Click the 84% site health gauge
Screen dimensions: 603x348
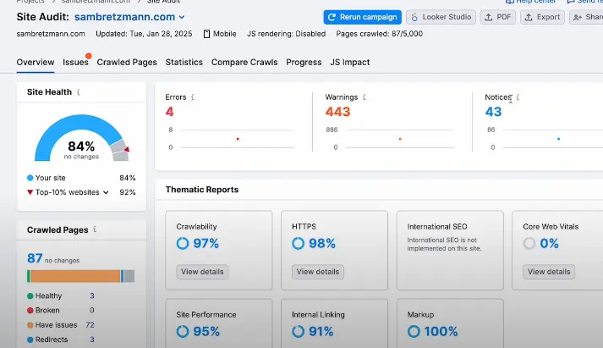click(x=81, y=138)
